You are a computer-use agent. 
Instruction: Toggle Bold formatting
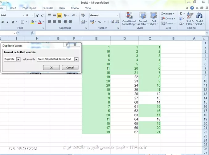2,22
